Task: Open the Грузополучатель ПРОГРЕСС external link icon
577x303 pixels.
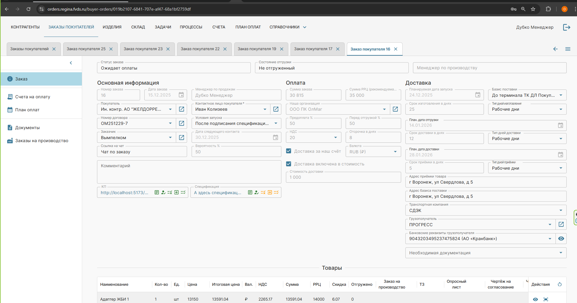Action: coord(561,224)
